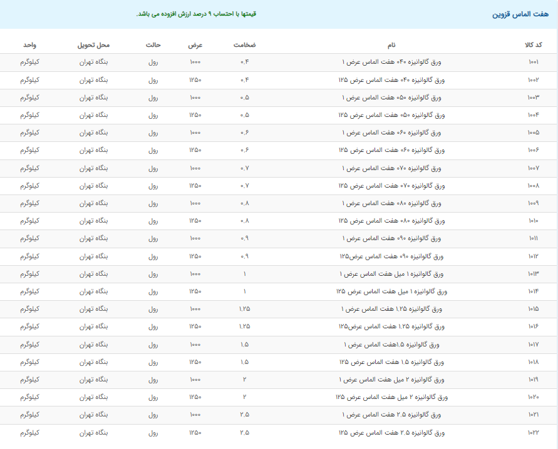Viewport: 558px width, 449px height.
Task: Click the کیلوگرم unit cell in row 1011
Action: (x=30, y=239)
